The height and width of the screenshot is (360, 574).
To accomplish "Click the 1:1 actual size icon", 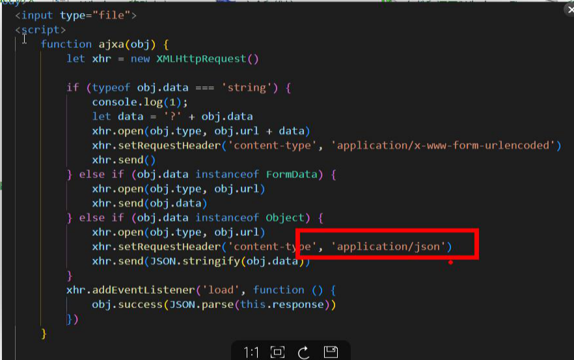I will pyautogui.click(x=251, y=352).
